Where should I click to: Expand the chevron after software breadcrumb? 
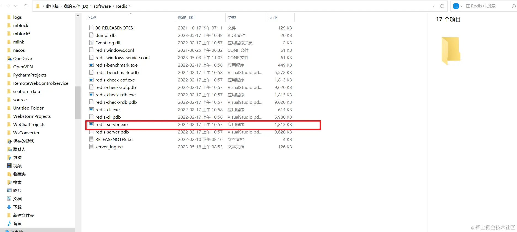(x=113, y=6)
